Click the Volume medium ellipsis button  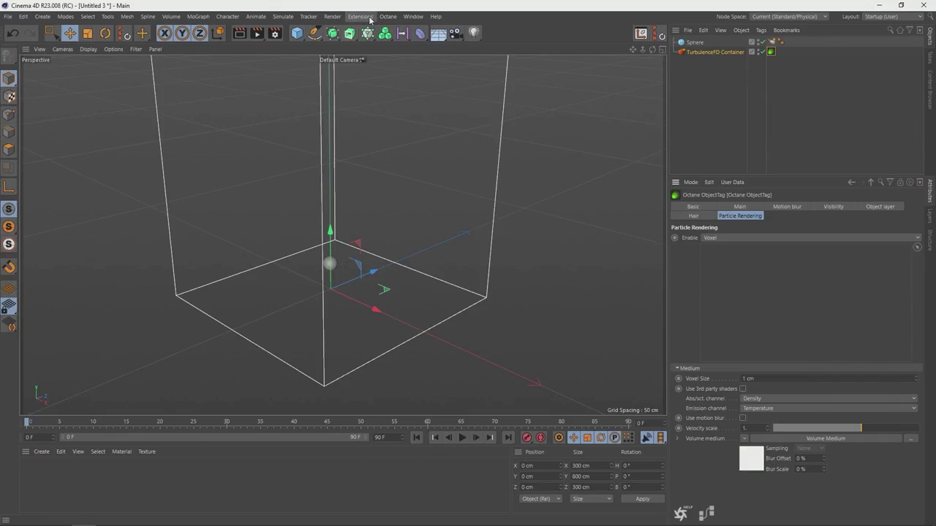coord(910,438)
